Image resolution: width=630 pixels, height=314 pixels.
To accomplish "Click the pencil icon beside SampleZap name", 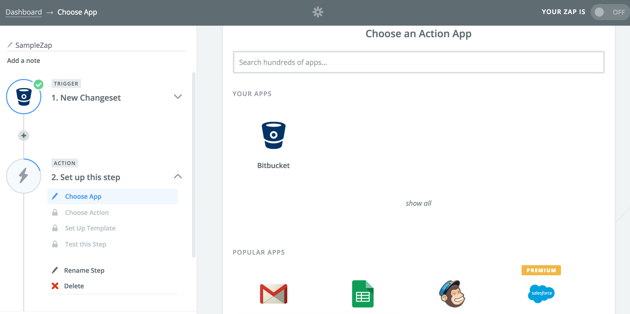I will point(10,45).
